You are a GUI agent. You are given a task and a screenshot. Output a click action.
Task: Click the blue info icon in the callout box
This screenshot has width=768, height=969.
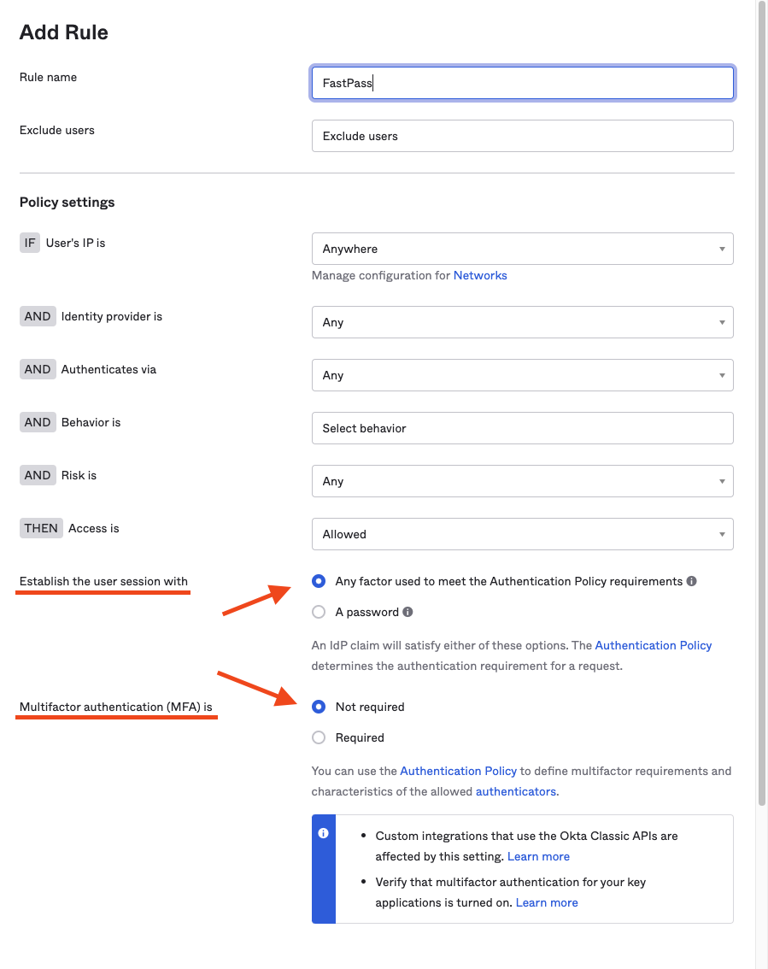pos(324,834)
